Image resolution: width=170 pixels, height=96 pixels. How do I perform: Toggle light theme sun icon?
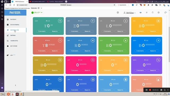(147, 13)
